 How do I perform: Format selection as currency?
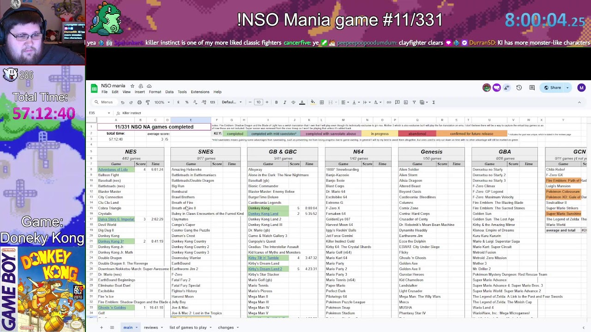point(178,102)
